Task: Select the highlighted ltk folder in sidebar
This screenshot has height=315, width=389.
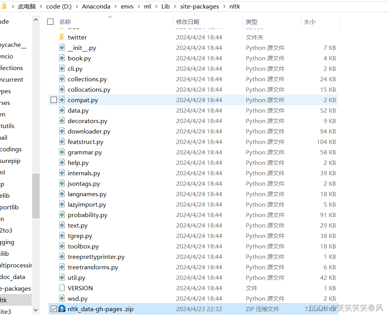Action: (16, 300)
